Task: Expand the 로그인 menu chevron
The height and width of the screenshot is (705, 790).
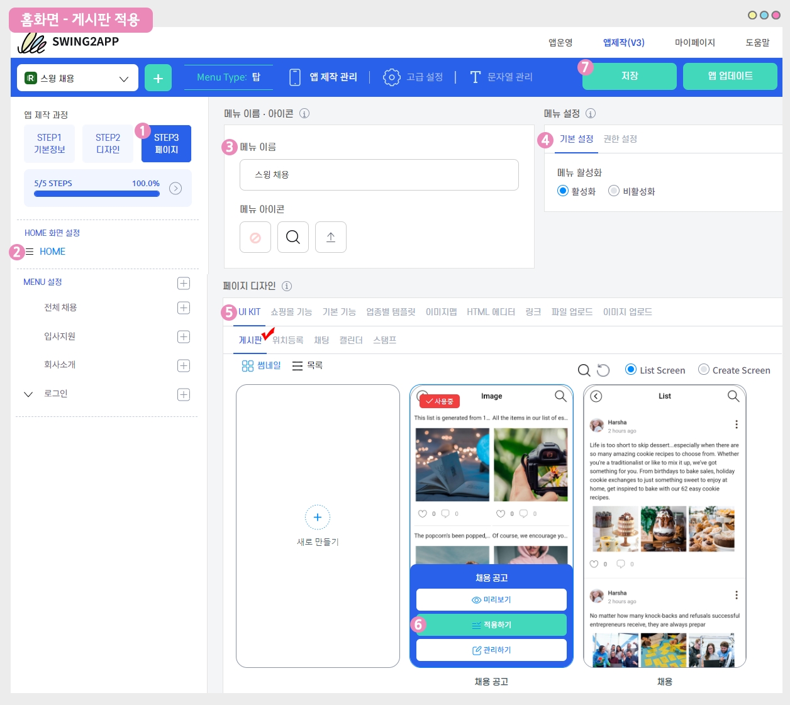Action: [x=28, y=394]
